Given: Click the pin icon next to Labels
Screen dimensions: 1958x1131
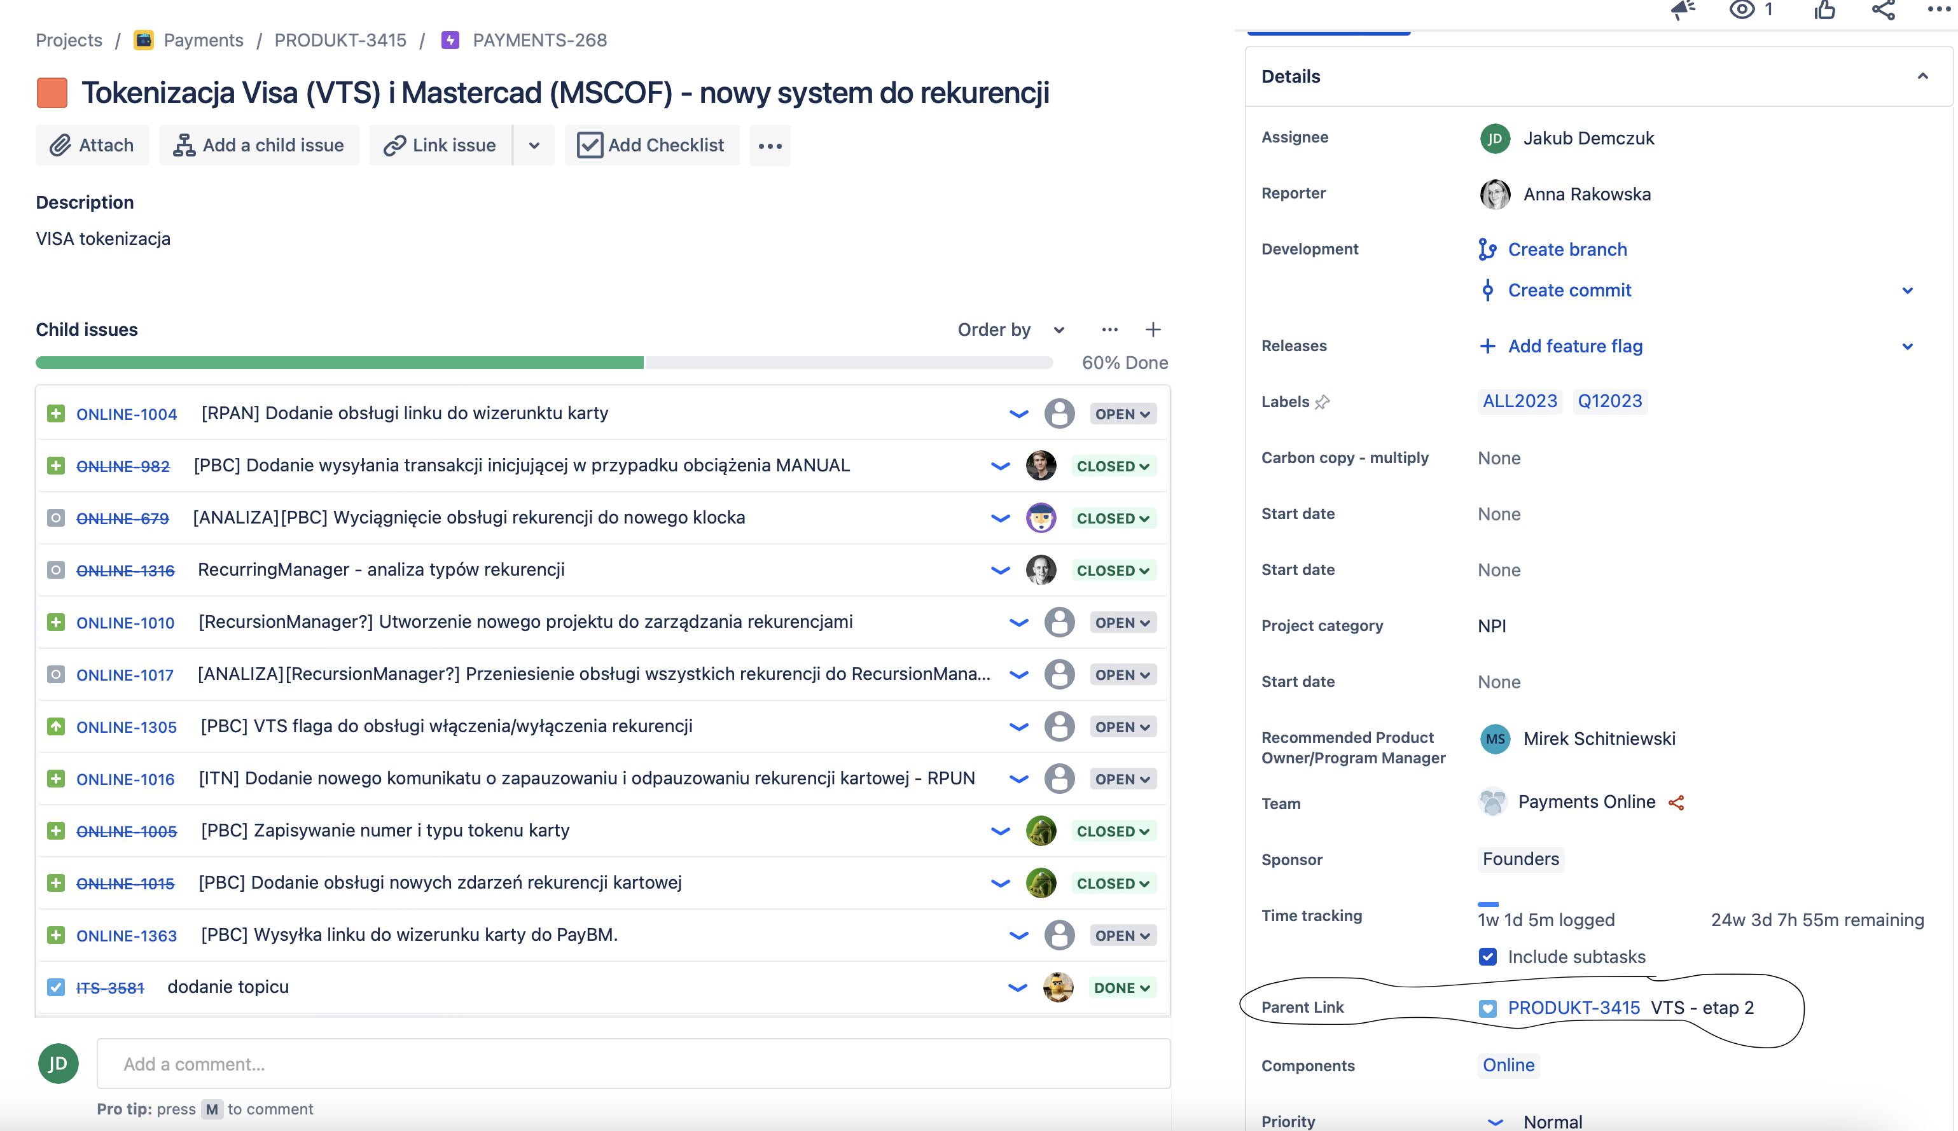Looking at the screenshot, I should click(1322, 401).
